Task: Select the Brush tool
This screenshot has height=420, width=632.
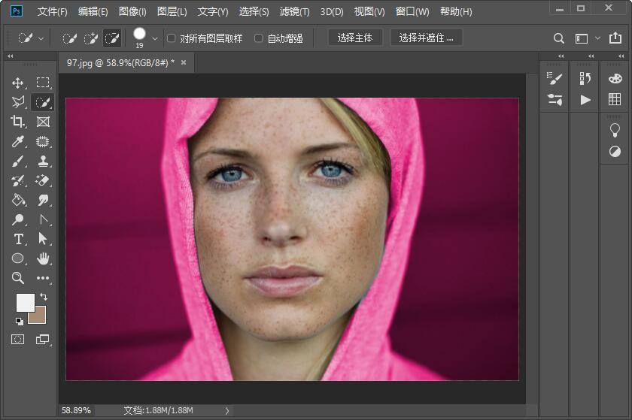Action: (18, 161)
